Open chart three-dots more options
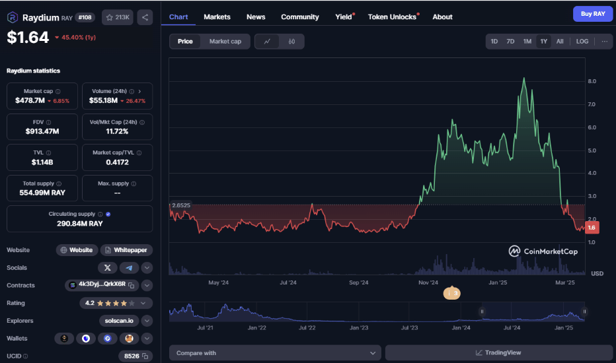Image resolution: width=616 pixels, height=363 pixels. point(604,42)
